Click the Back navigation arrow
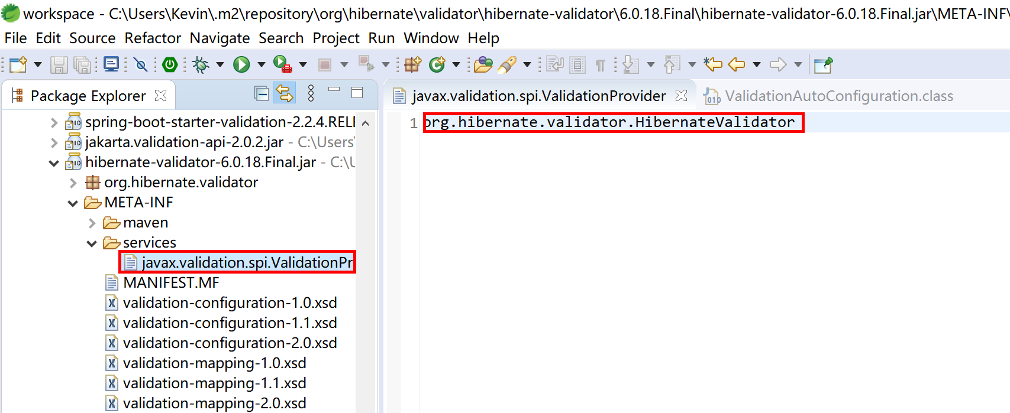The height and width of the screenshot is (413, 1010). point(737,64)
